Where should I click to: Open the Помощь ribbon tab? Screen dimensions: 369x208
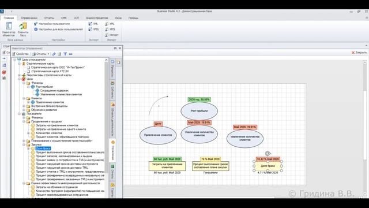pos(133,18)
